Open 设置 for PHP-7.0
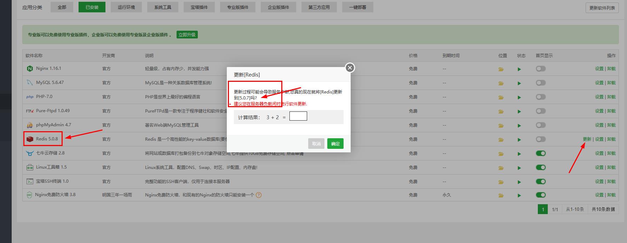627x243 pixels. (599, 97)
